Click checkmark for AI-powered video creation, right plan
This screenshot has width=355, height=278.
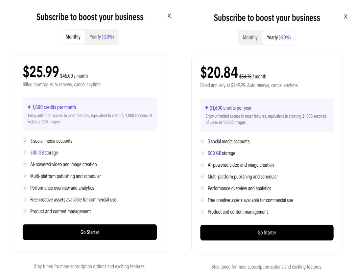coord(202,165)
